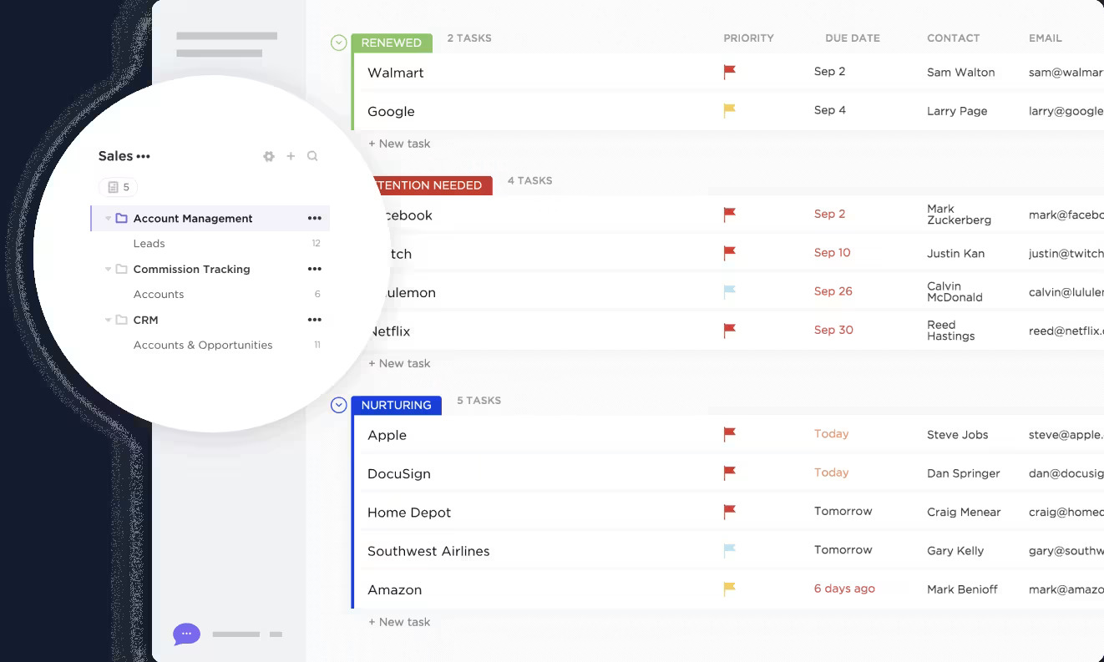Click the red priority flag for DocuSign
Screen dimensions: 1104x662
click(730, 473)
